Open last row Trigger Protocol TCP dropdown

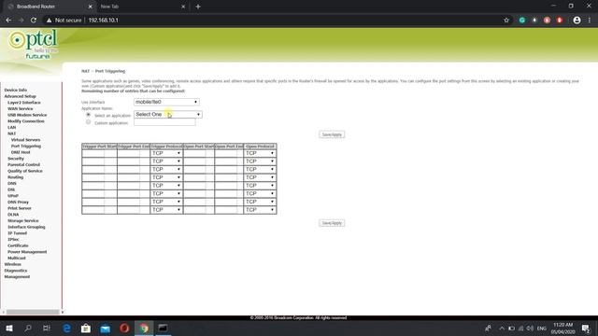coord(166,210)
